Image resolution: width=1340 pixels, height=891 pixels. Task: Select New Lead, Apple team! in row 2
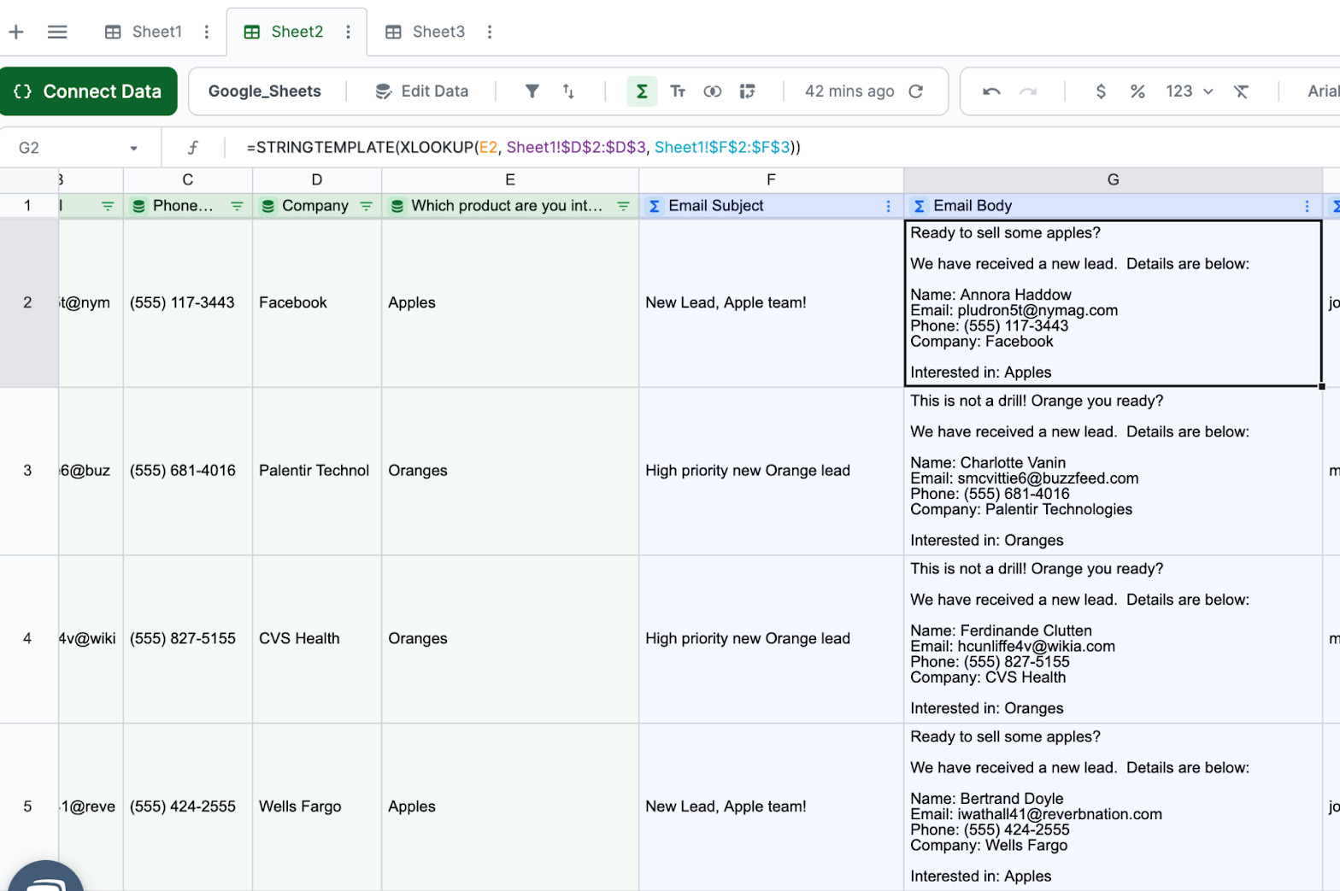(771, 302)
